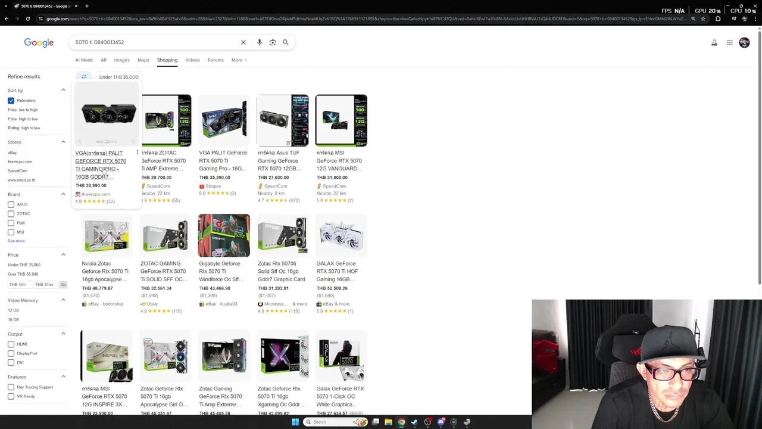Check the DVI output filter

click(11, 363)
